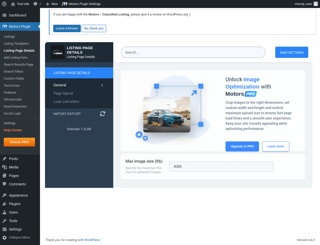Dismiss with No, thank you

point(94,28)
